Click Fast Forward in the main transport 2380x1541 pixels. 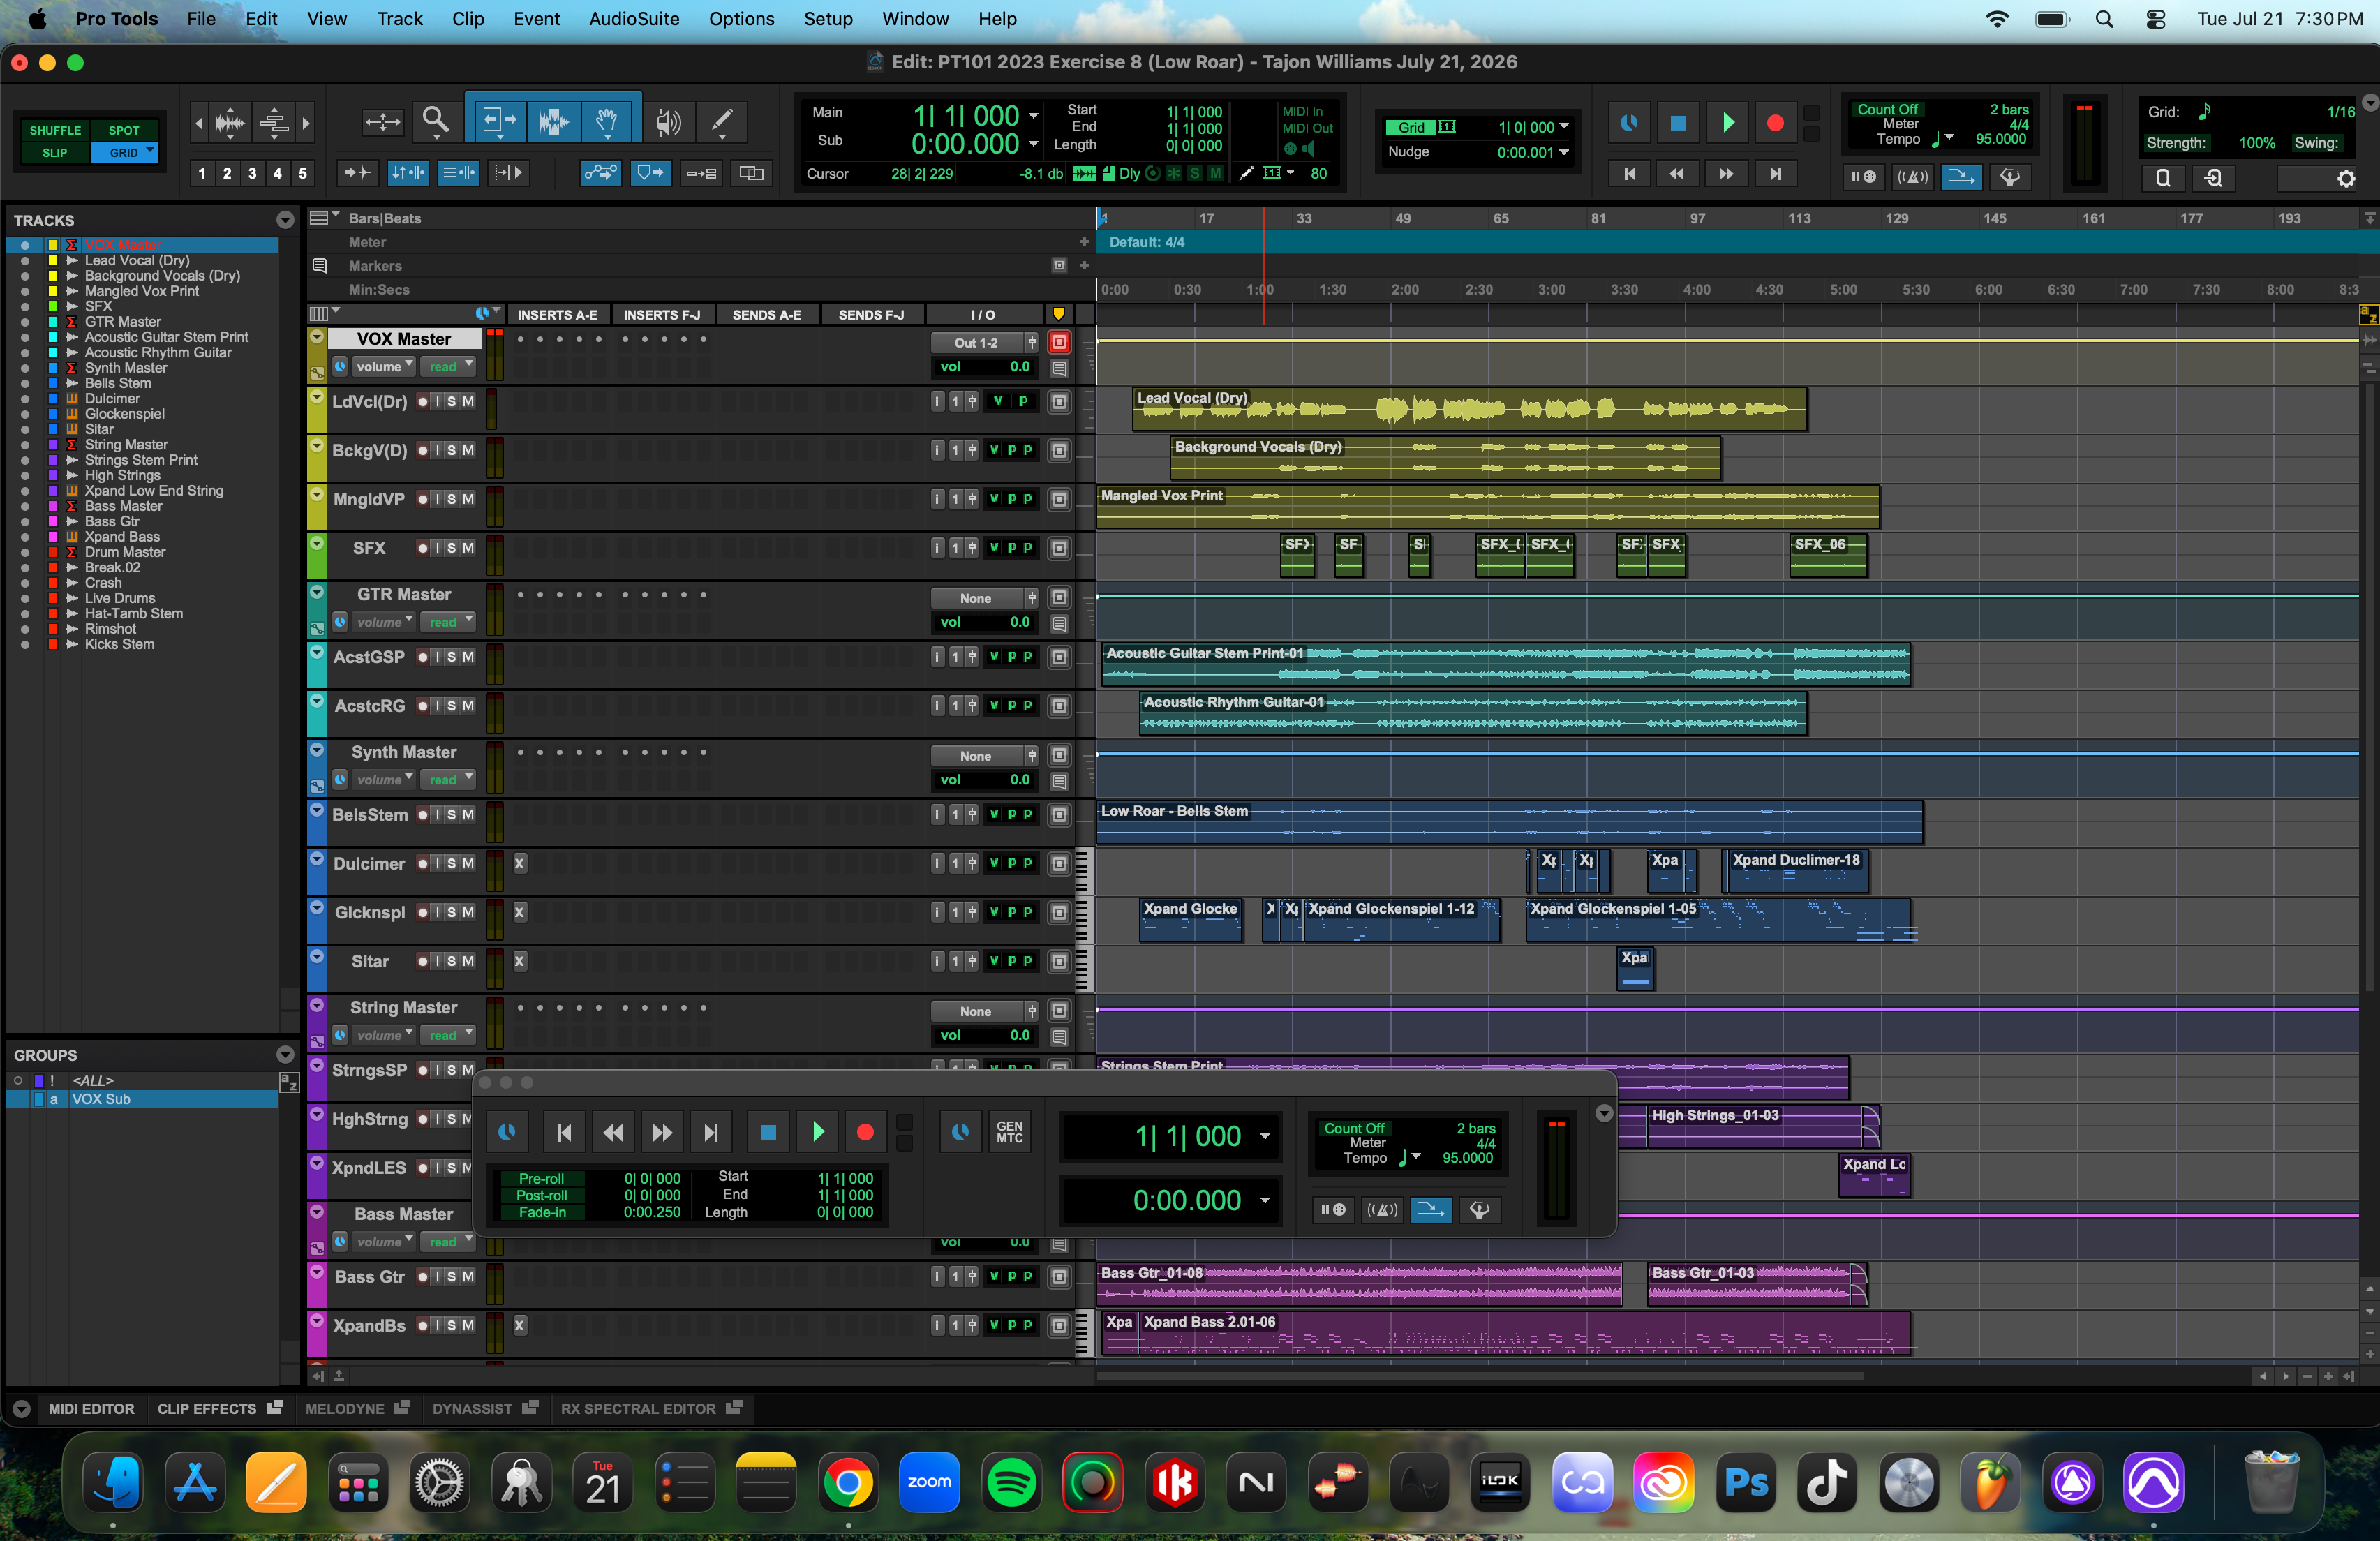[x=1726, y=174]
